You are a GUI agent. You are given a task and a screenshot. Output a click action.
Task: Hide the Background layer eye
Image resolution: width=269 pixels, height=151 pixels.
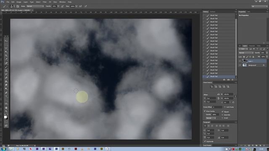click(x=240, y=65)
